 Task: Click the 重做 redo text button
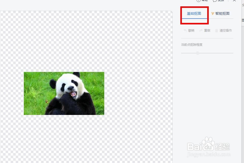tap(207, 31)
